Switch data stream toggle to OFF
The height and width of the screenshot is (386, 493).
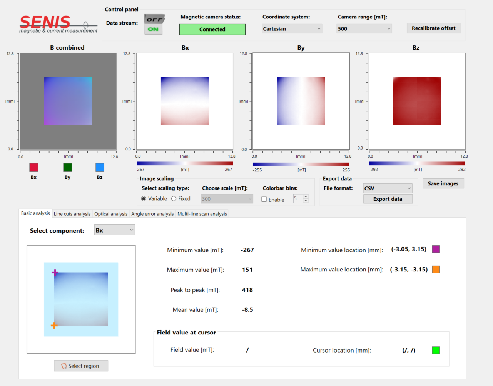point(154,19)
